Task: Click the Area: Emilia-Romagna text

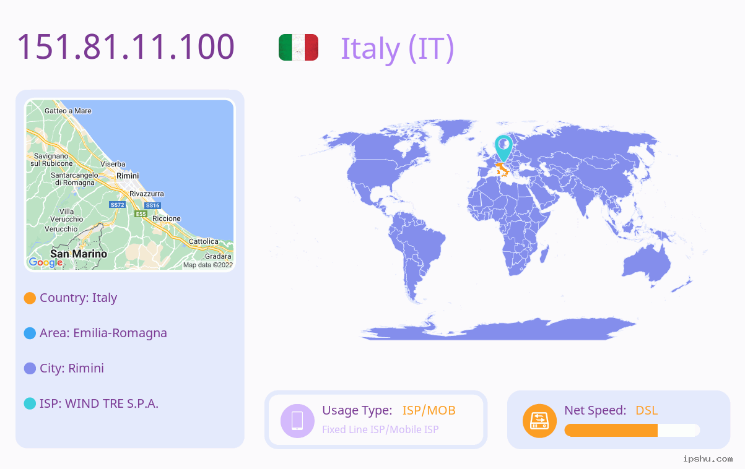Action: [103, 333]
